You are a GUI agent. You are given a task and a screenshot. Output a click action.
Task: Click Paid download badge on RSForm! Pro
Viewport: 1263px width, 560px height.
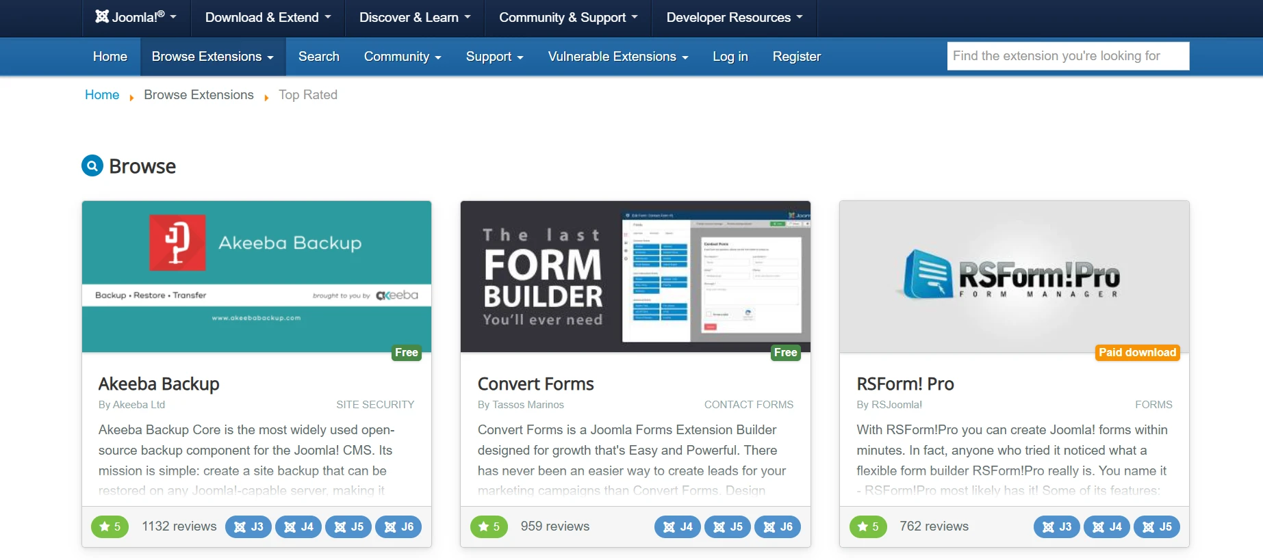tap(1138, 353)
